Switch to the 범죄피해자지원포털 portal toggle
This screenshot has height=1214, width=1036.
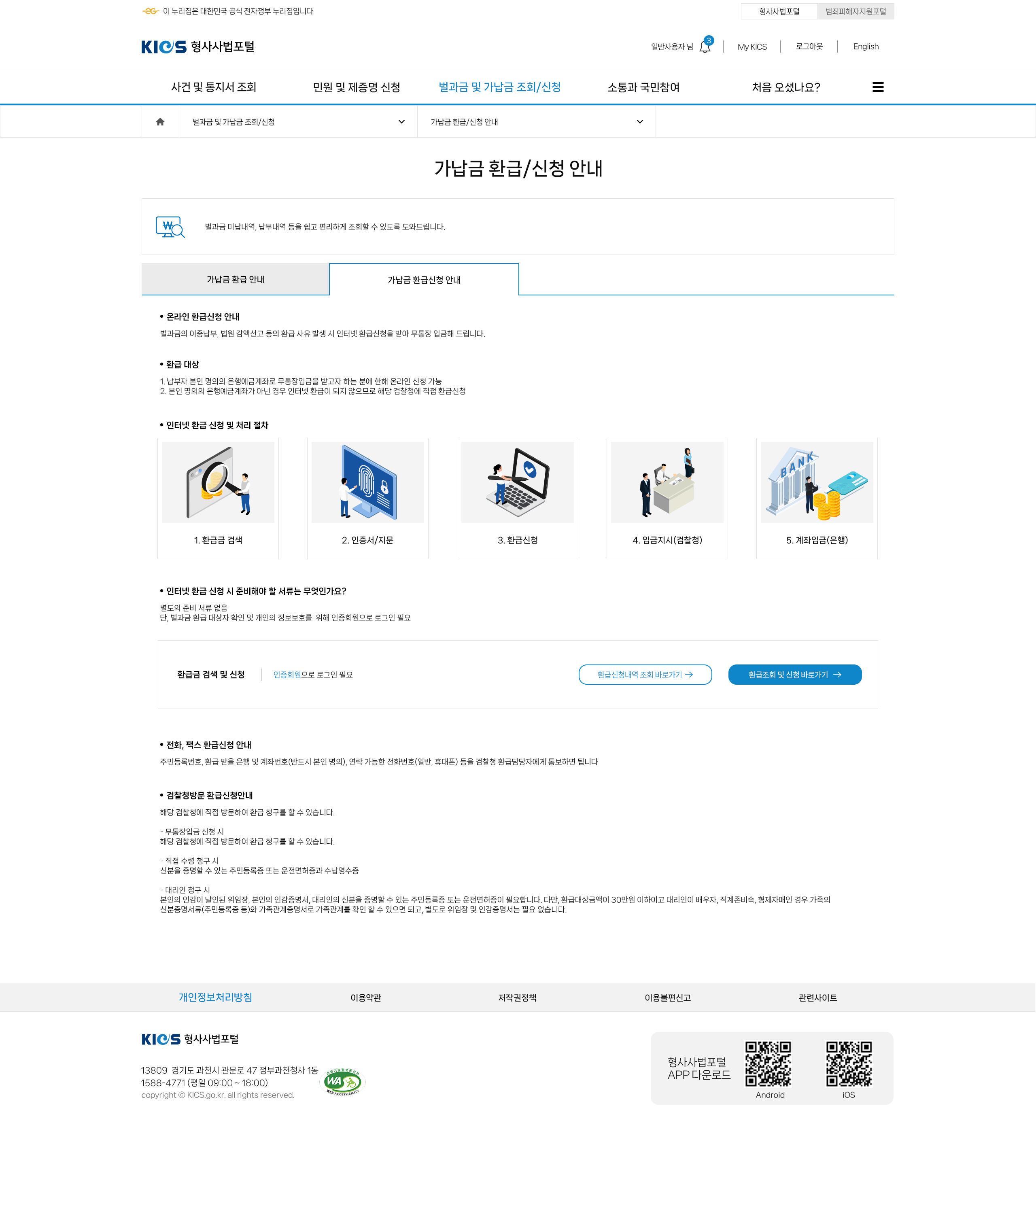pyautogui.click(x=855, y=12)
